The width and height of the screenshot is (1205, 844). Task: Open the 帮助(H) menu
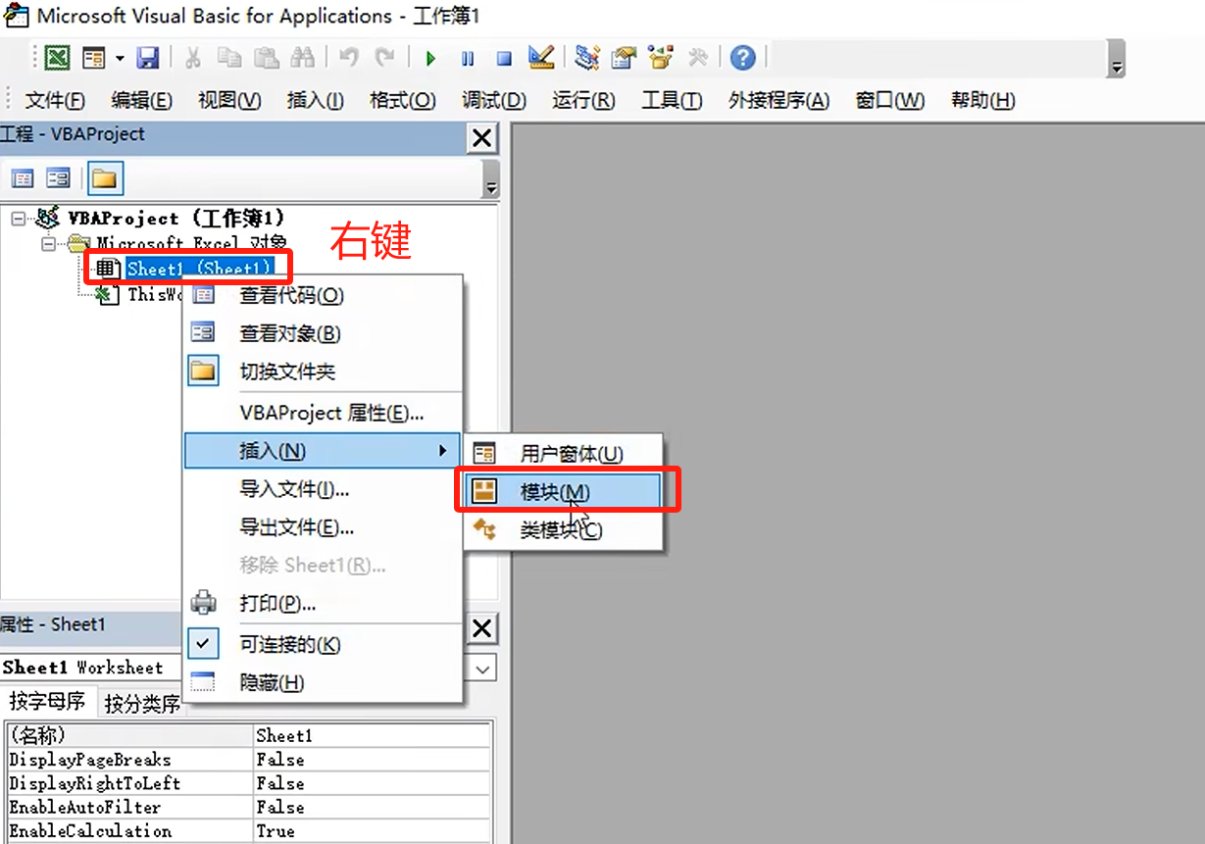pyautogui.click(x=982, y=100)
